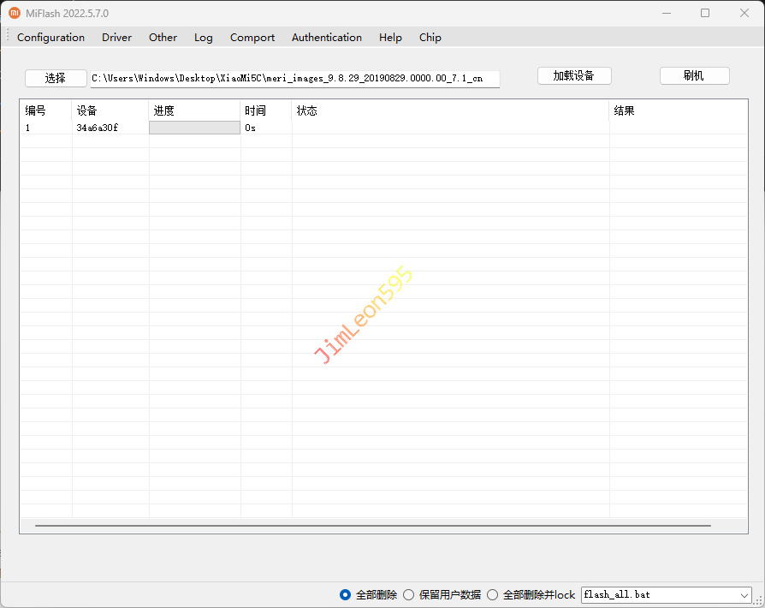This screenshot has height=608, width=765.
Task: Click the horizontal scrollbar under device list
Action: click(x=372, y=525)
